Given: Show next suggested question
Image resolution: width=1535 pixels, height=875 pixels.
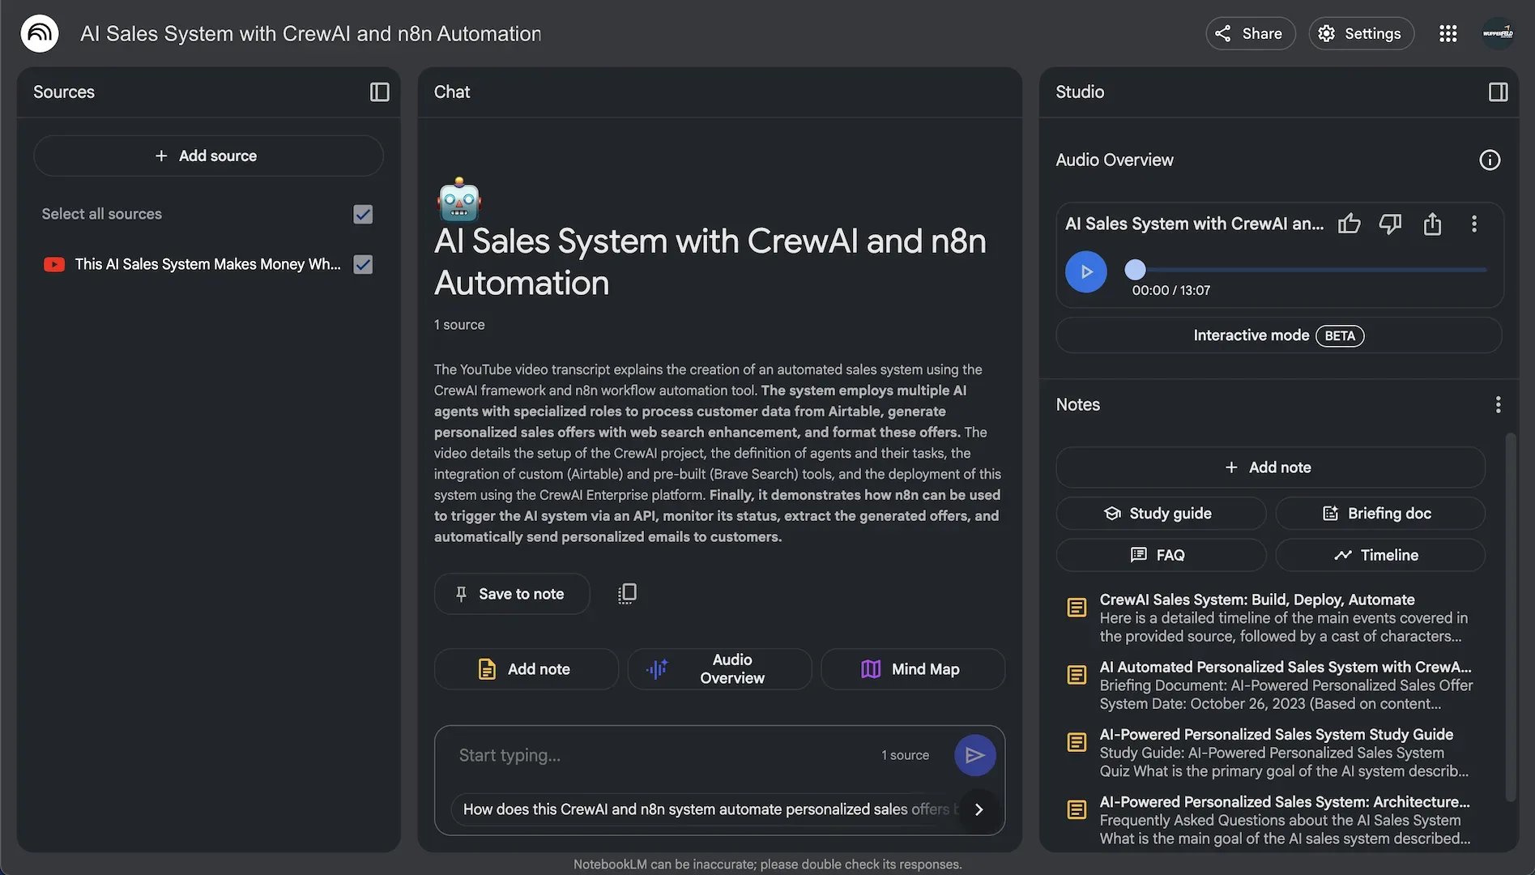Looking at the screenshot, I should tap(979, 809).
